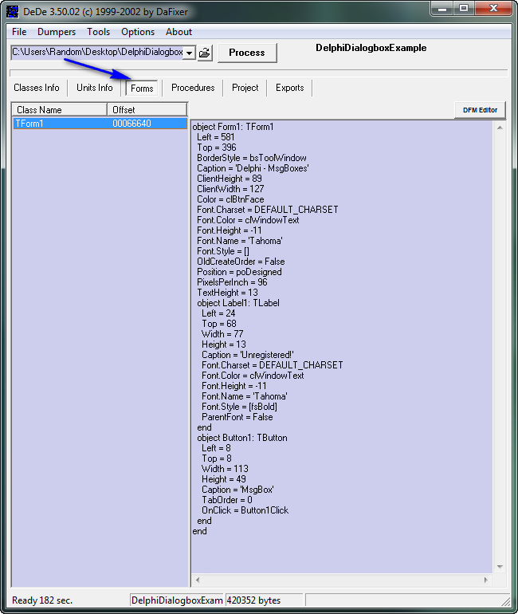Click the 'BorderStyle = bsToolWindow' line

click(x=252, y=158)
